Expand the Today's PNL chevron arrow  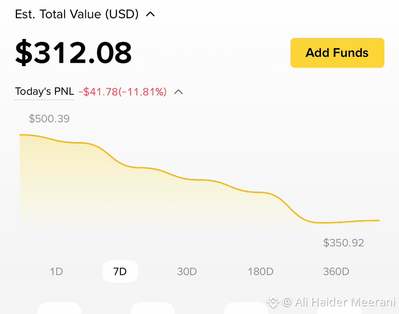pyautogui.click(x=178, y=92)
